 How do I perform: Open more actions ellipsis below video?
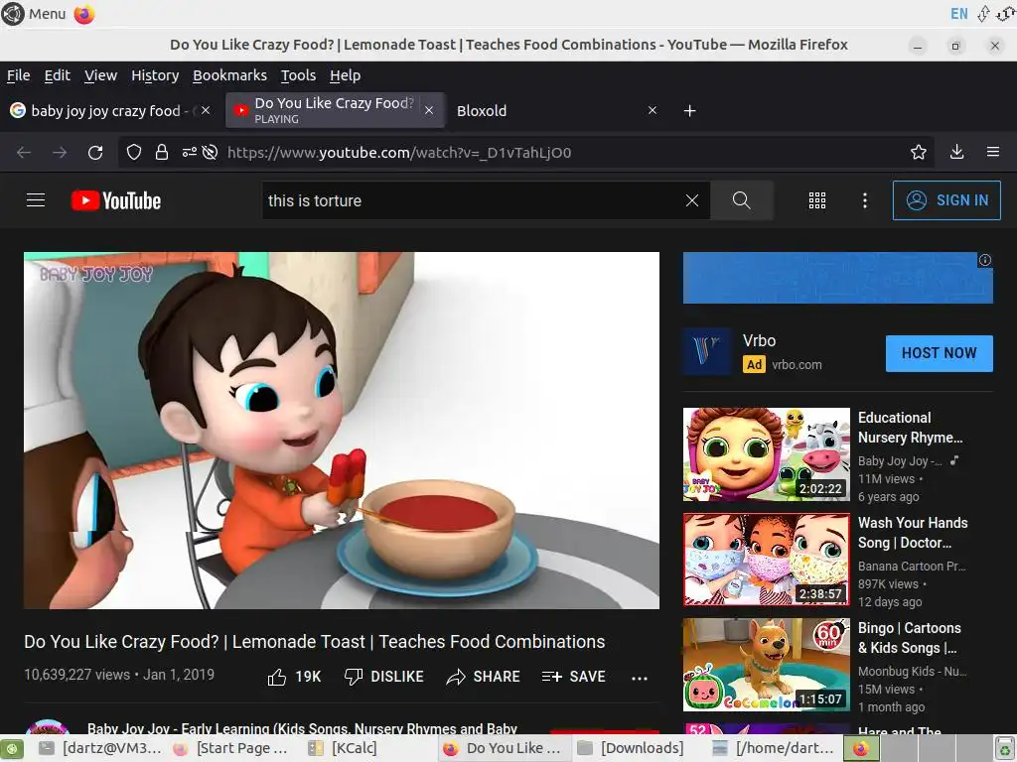coord(640,678)
